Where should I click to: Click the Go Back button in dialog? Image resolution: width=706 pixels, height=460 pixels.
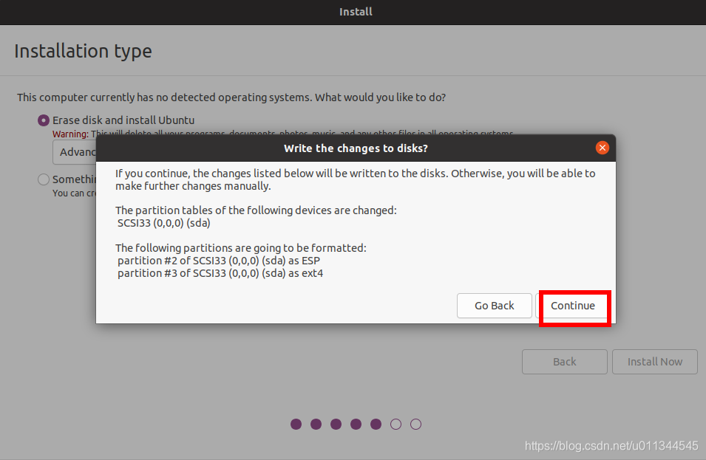click(495, 306)
